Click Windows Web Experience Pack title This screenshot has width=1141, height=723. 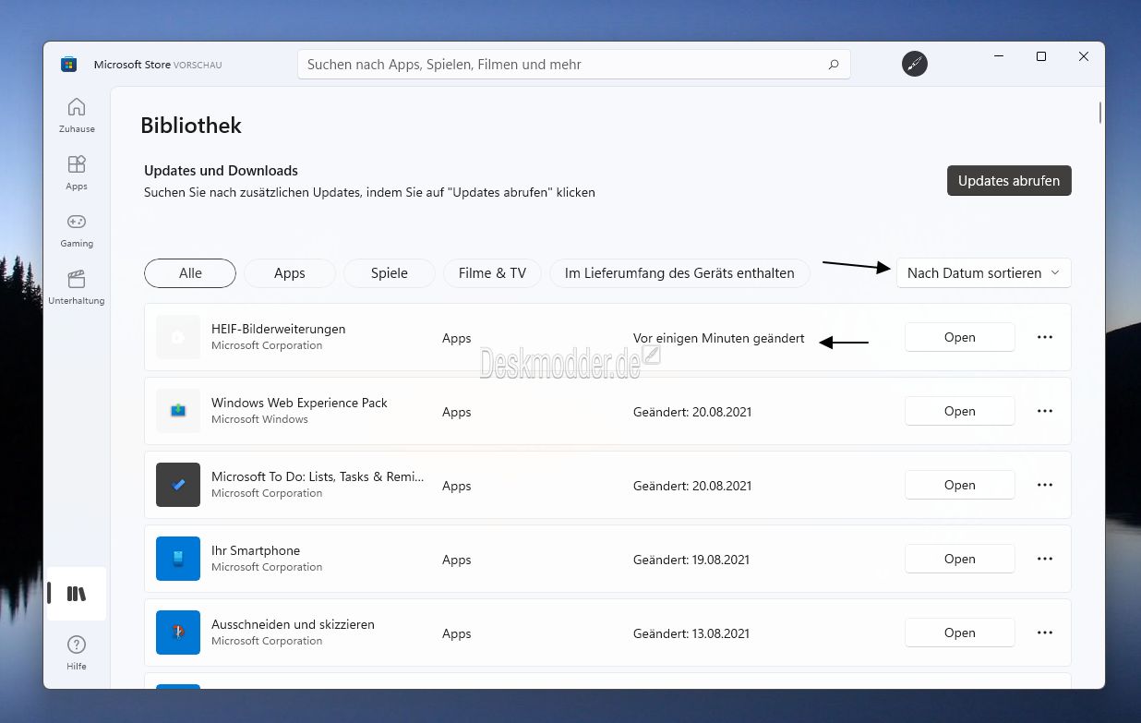[x=299, y=403]
